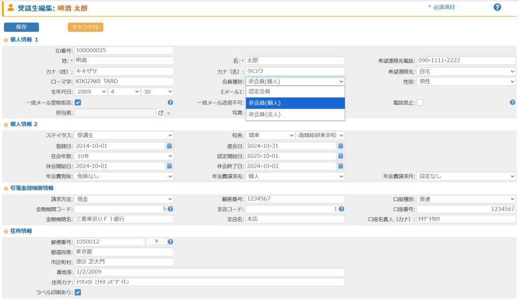
Task: Open calendar picker for 休会終了日
Action: [x=341, y=166]
